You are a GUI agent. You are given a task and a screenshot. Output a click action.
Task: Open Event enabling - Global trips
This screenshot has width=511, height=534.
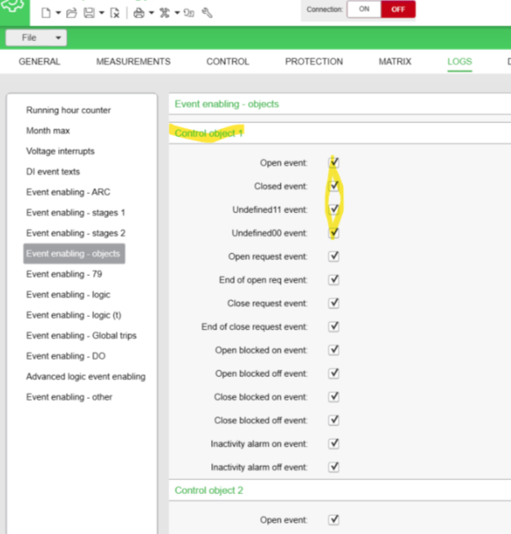click(x=81, y=336)
